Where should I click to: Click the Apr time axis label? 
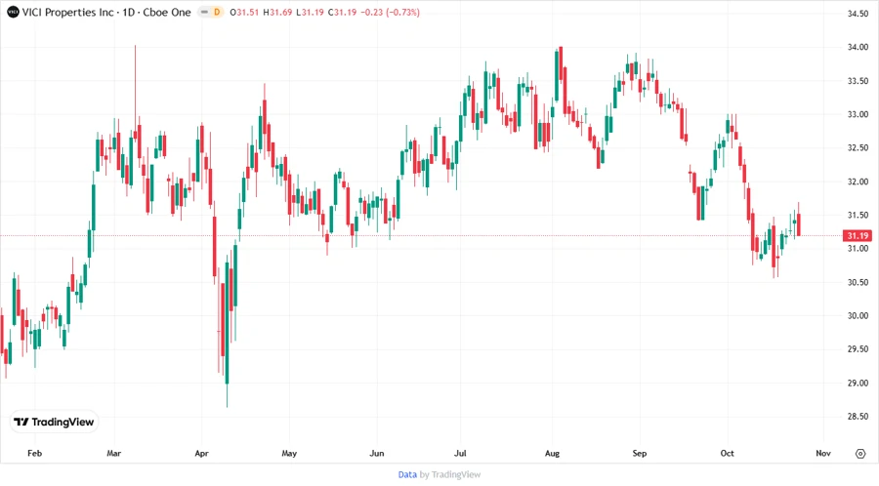click(x=202, y=454)
